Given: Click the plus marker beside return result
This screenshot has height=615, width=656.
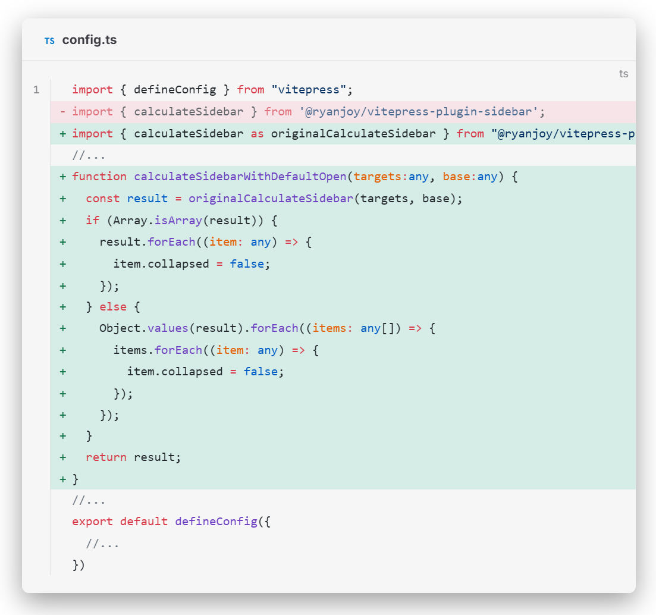Looking at the screenshot, I should [x=62, y=457].
